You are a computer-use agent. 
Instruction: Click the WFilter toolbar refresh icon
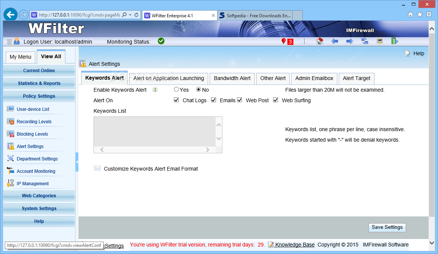coord(364,41)
